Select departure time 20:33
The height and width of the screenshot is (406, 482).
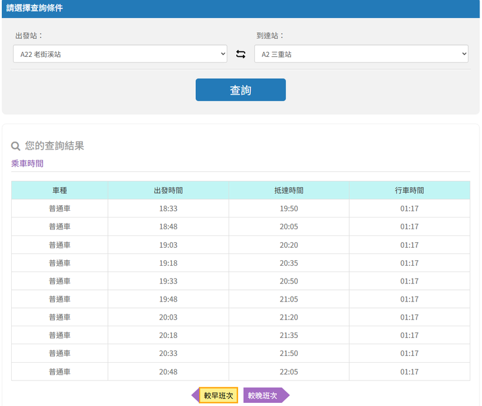(168, 353)
